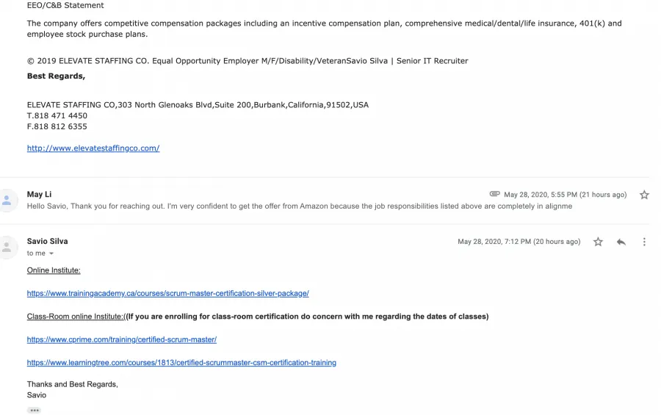The width and height of the screenshot is (661, 415).
Task: Reply to Savio Silva's message
Action: click(621, 242)
